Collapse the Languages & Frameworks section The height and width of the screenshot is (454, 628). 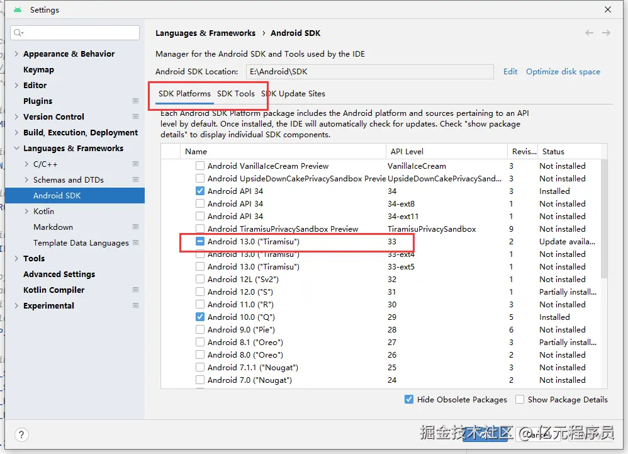(16, 149)
